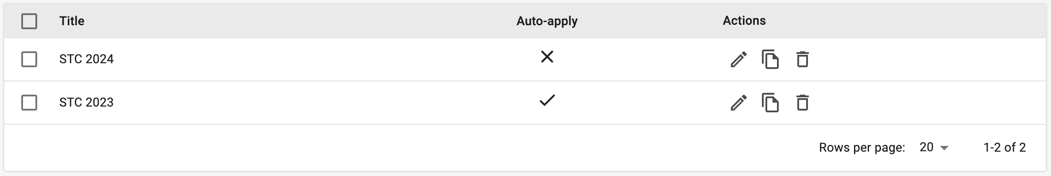Delete the STC 2024 entry
This screenshot has height=176, width=1051.
(x=802, y=59)
